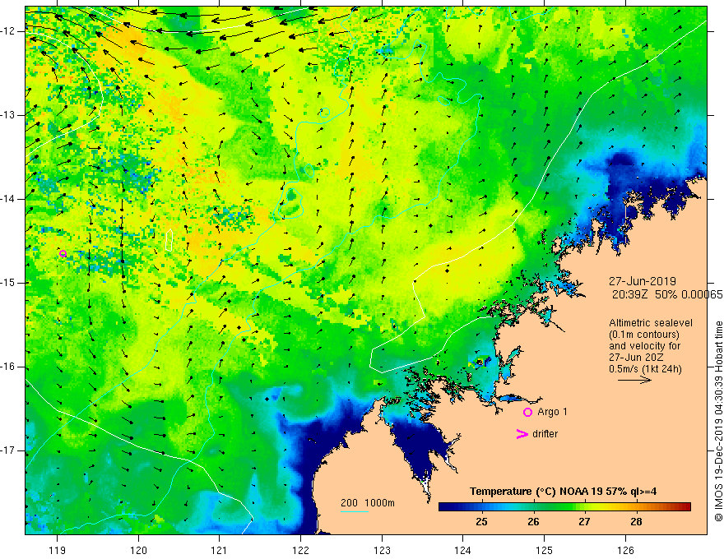Click the latitude axis label -15
Image resolution: width=724 pixels, height=559 pixels.
(7, 283)
